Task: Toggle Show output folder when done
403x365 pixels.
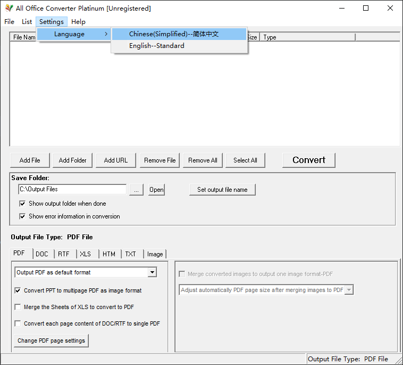Action: 22,204
